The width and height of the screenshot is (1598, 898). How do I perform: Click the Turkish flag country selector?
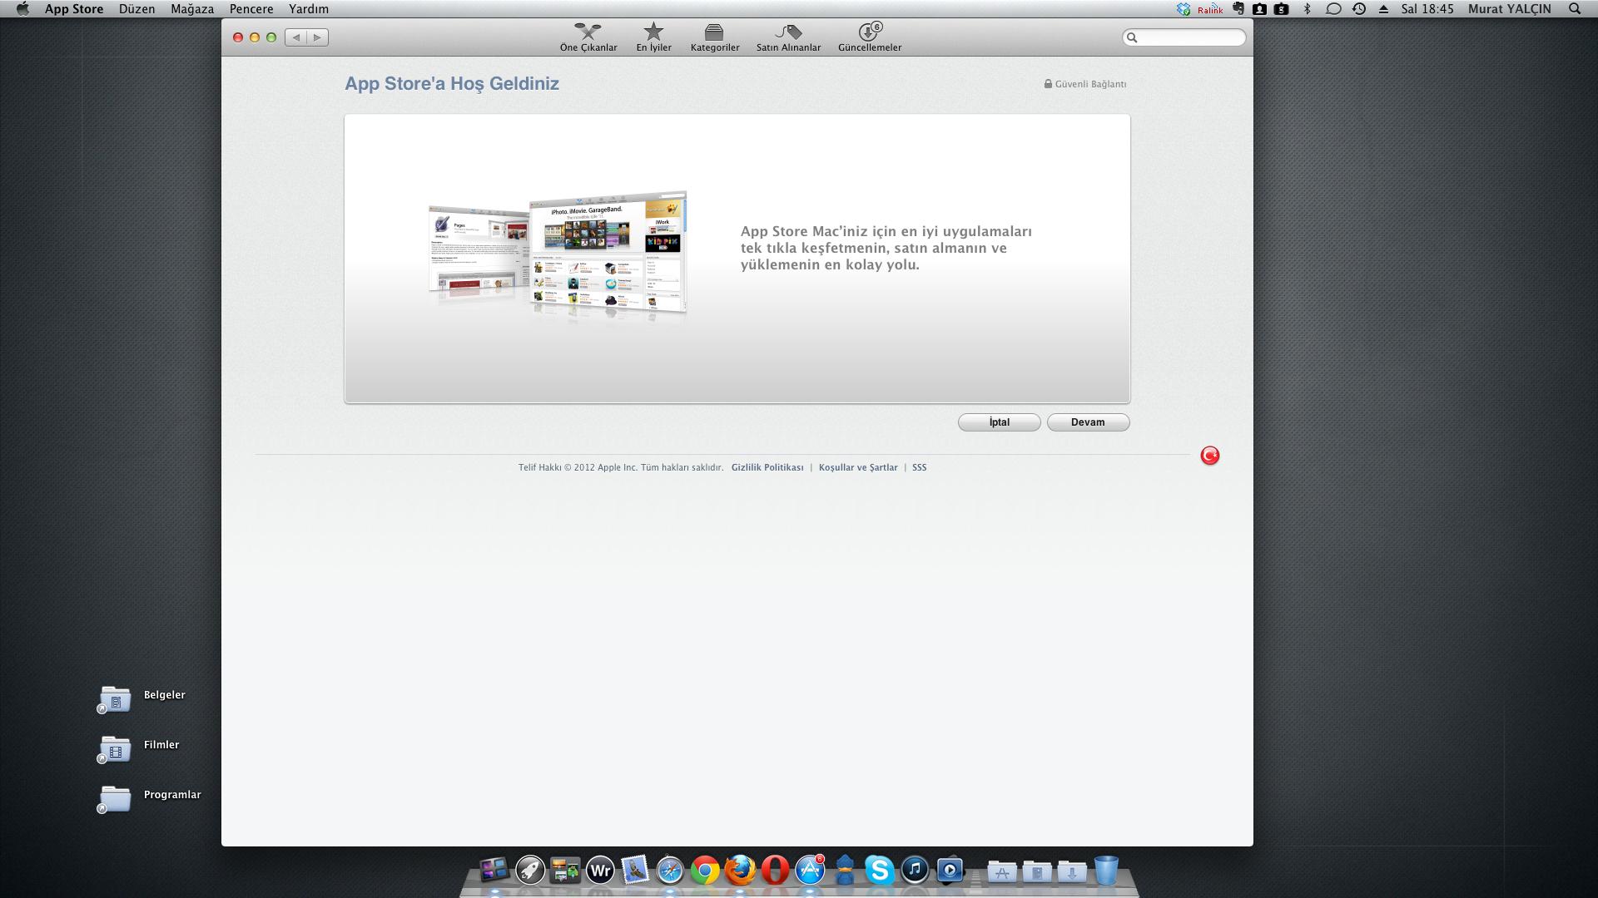(x=1209, y=456)
